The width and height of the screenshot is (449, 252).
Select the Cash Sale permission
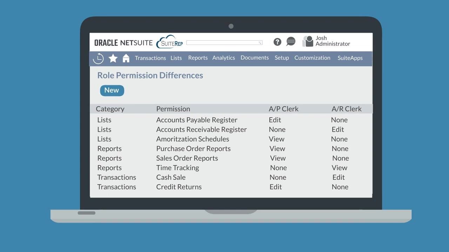click(171, 177)
